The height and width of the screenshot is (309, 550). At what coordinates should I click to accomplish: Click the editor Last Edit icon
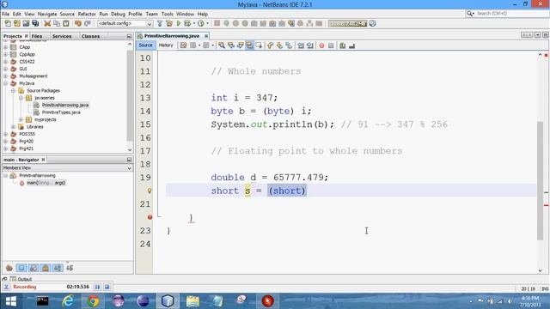[183, 45]
